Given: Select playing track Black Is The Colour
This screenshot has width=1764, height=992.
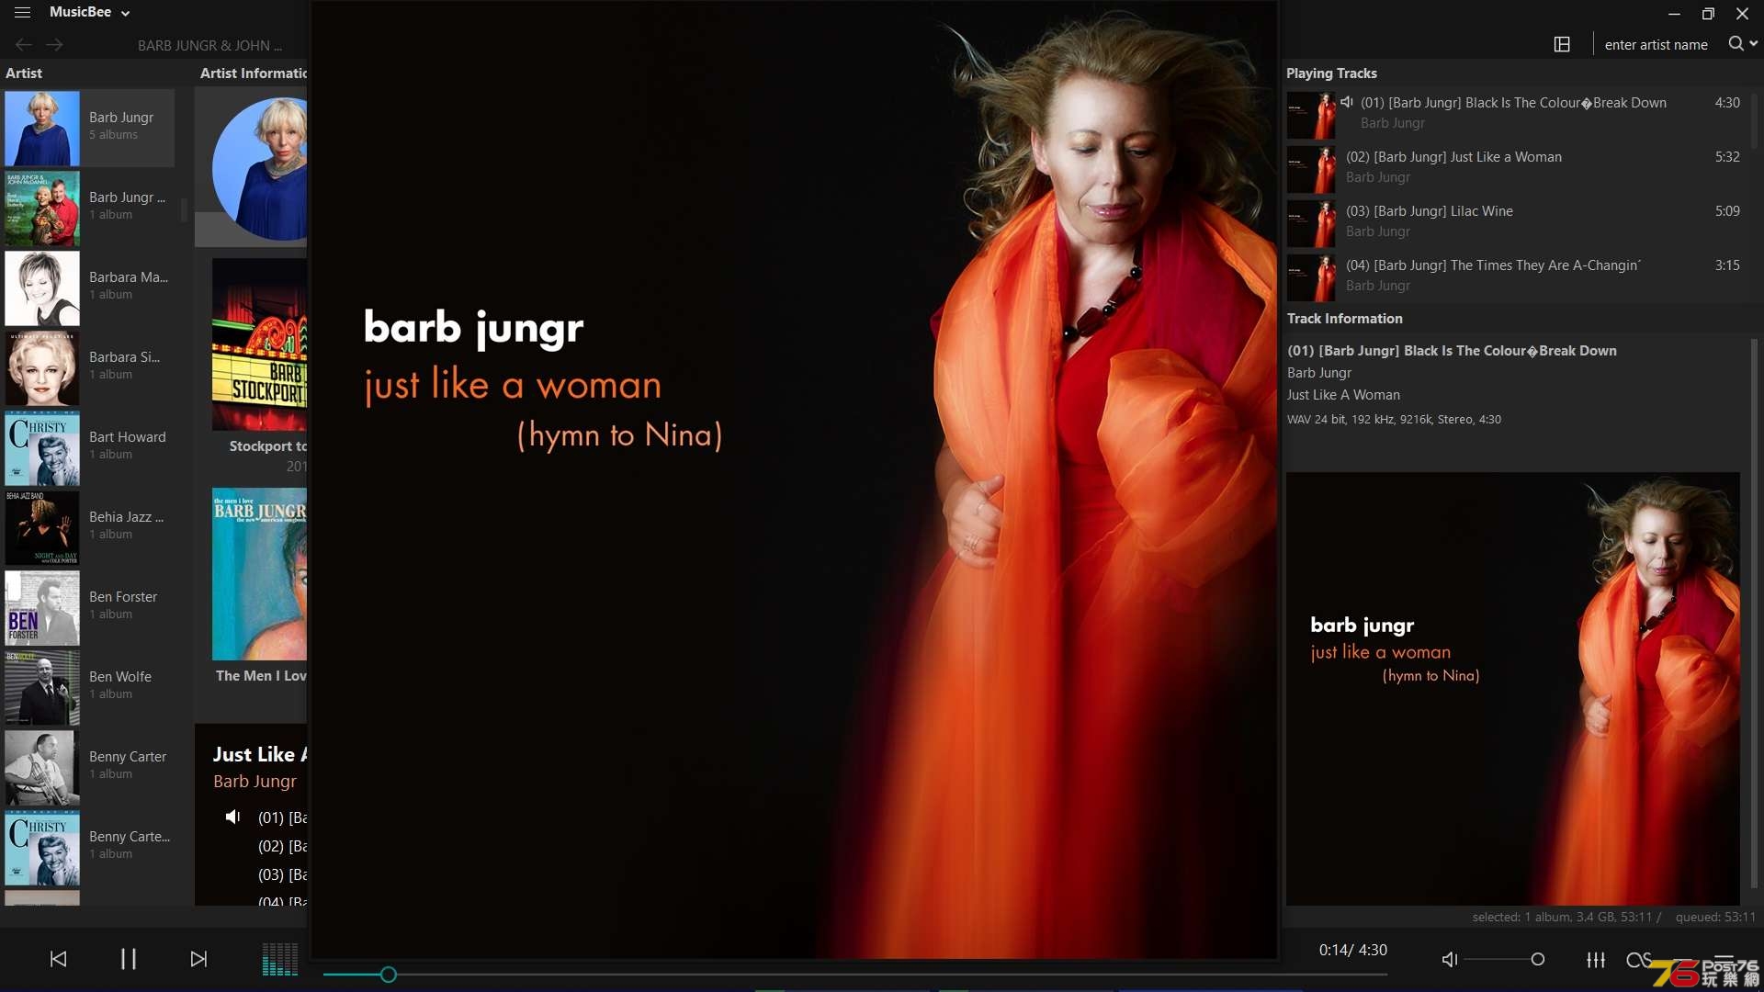Looking at the screenshot, I should [1516, 112].
